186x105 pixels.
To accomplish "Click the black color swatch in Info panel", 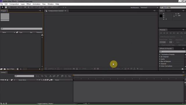I will click(x=161, y=16).
